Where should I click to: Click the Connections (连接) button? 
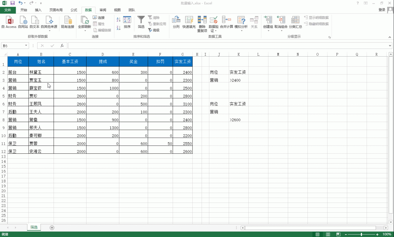coord(99,18)
